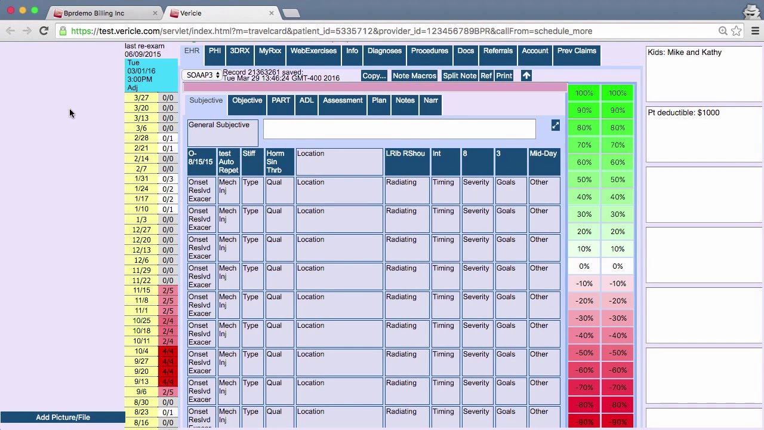
Task: Click the Kids: Mike and Kathy note box
Action: [x=704, y=74]
